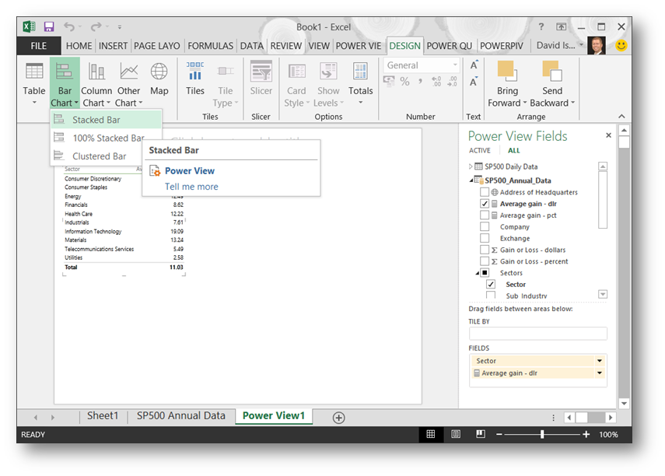The height and width of the screenshot is (476, 665).
Task: Click the zoom slider handle
Action: coord(542,434)
